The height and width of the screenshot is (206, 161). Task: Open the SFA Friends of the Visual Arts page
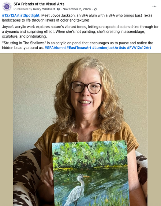[x=39, y=4]
